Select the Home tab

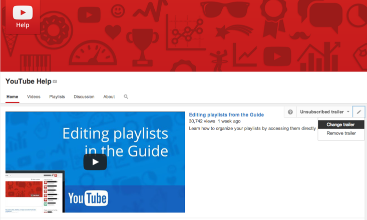coord(12,97)
